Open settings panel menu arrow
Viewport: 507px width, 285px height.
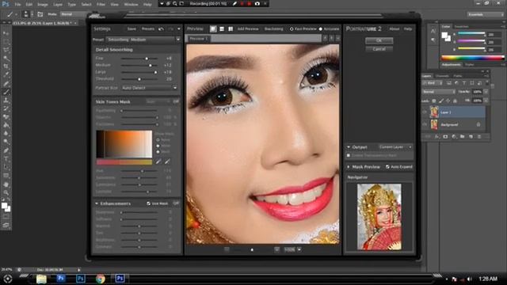click(x=178, y=29)
